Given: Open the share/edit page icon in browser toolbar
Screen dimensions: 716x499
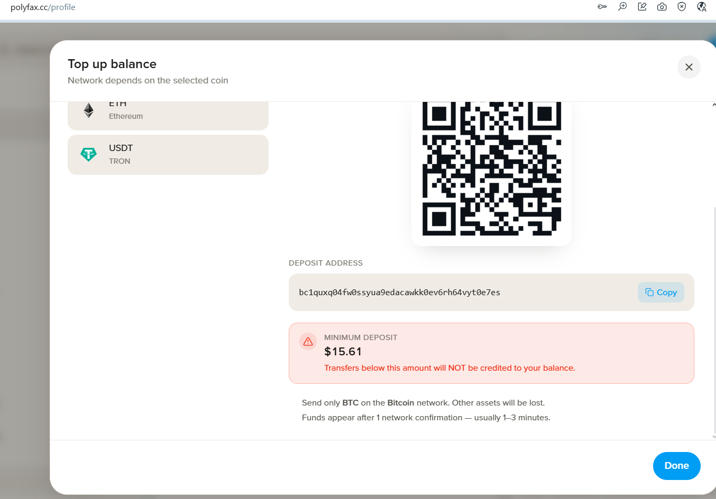Looking at the screenshot, I should (642, 7).
